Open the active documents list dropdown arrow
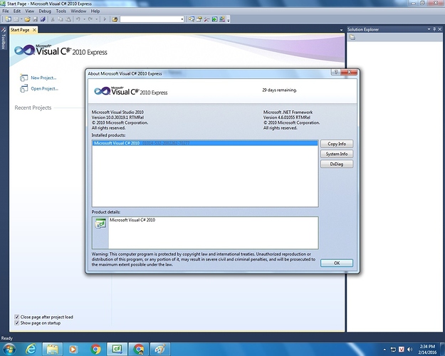 pyautogui.click(x=341, y=30)
